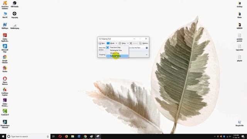Open the Delay dropdown arrow
247x139 pixels.
[128, 43]
